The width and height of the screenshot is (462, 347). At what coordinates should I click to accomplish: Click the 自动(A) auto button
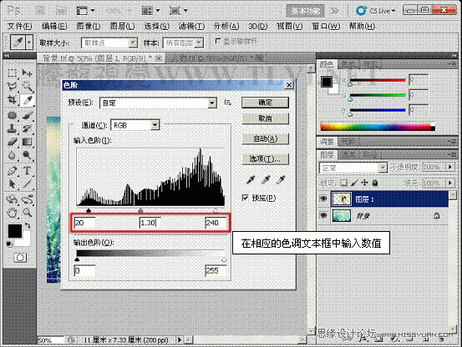click(x=265, y=138)
